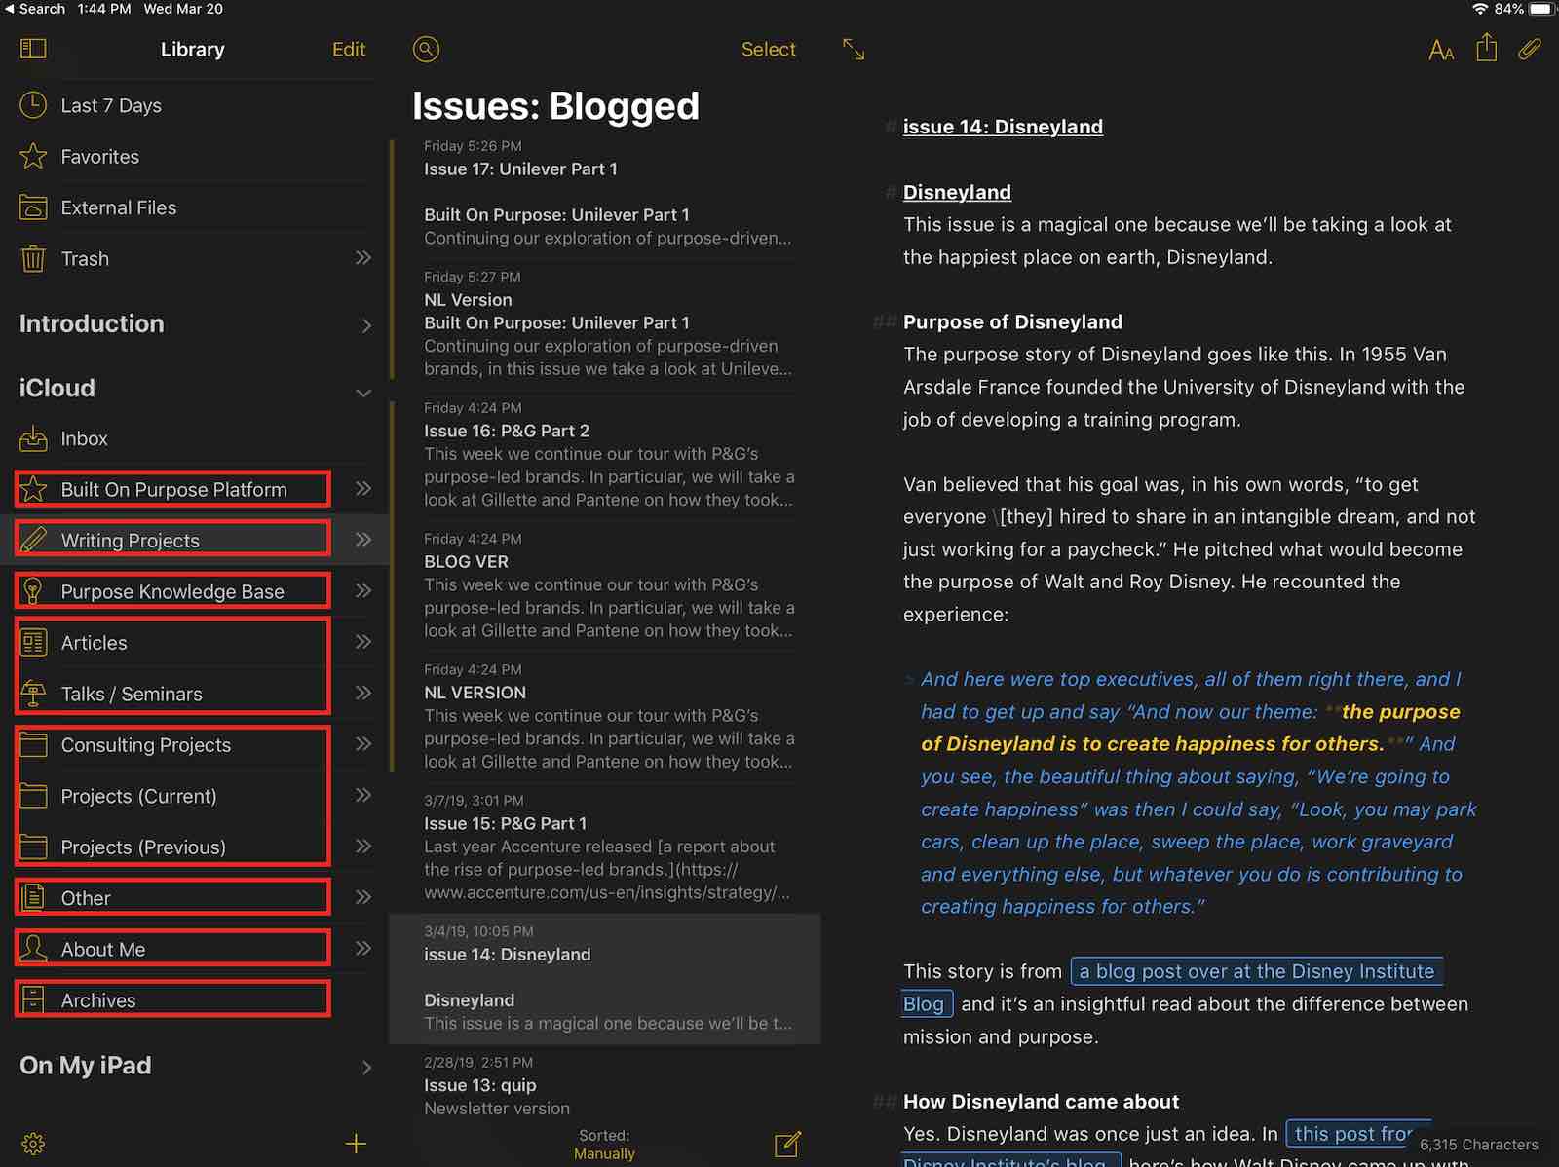
Task: Click Projects (Current) folder icon
Action: pyautogui.click(x=33, y=796)
